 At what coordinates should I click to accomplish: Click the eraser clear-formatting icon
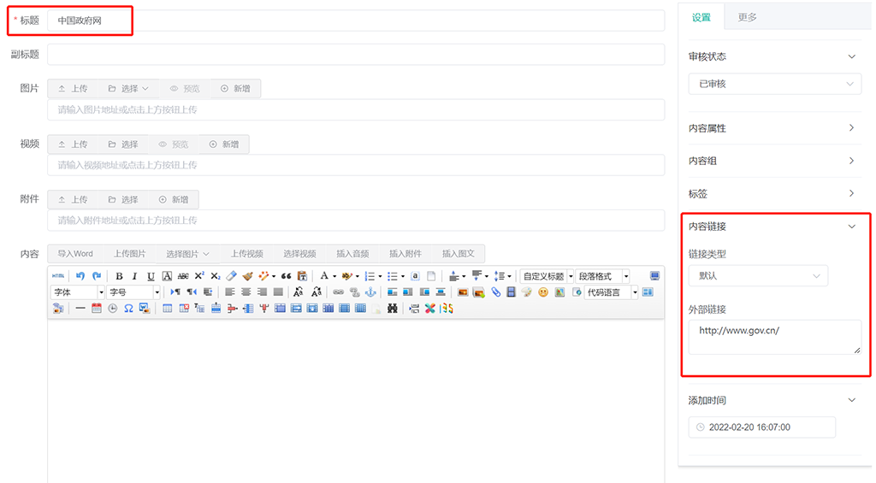click(231, 276)
